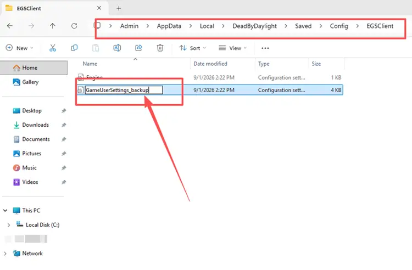Viewport: 412px width, 270px height.
Task: Unpin Documents using its pin icon
Action: (x=64, y=139)
